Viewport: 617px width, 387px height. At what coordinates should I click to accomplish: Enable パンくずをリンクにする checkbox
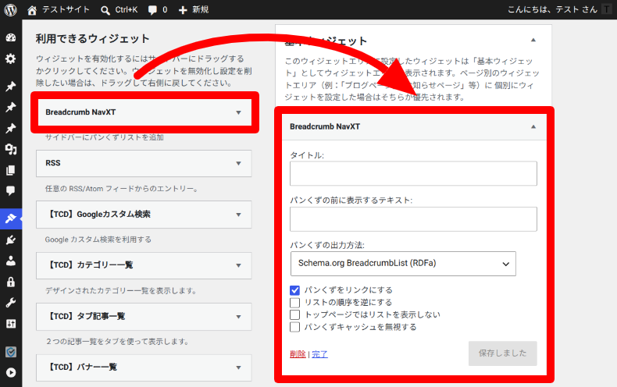coord(294,290)
